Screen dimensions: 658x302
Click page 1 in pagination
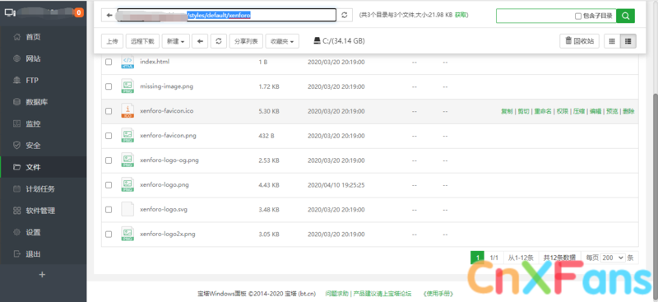point(478,258)
